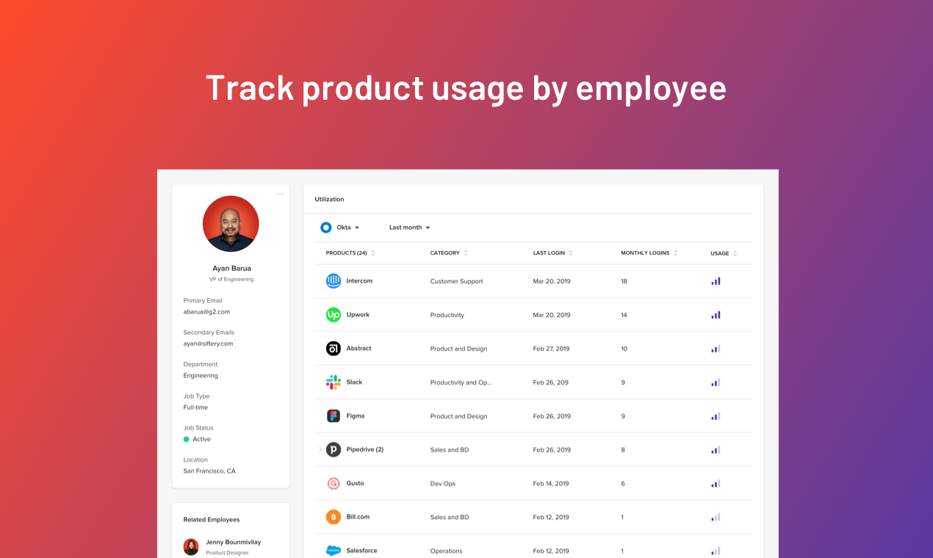Click Jenny Bounmivilay's avatar photo

pyautogui.click(x=191, y=547)
